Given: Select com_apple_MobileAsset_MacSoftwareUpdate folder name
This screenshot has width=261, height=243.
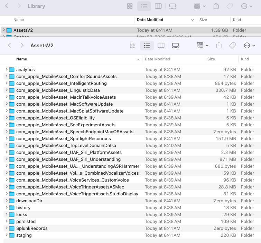Looking at the screenshot, I should 64,104.
